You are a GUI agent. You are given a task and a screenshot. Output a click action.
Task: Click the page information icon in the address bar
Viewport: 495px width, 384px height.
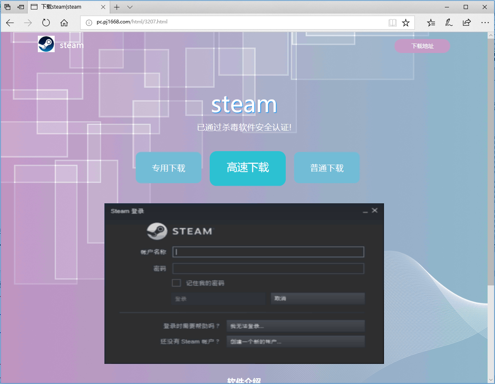tap(88, 23)
